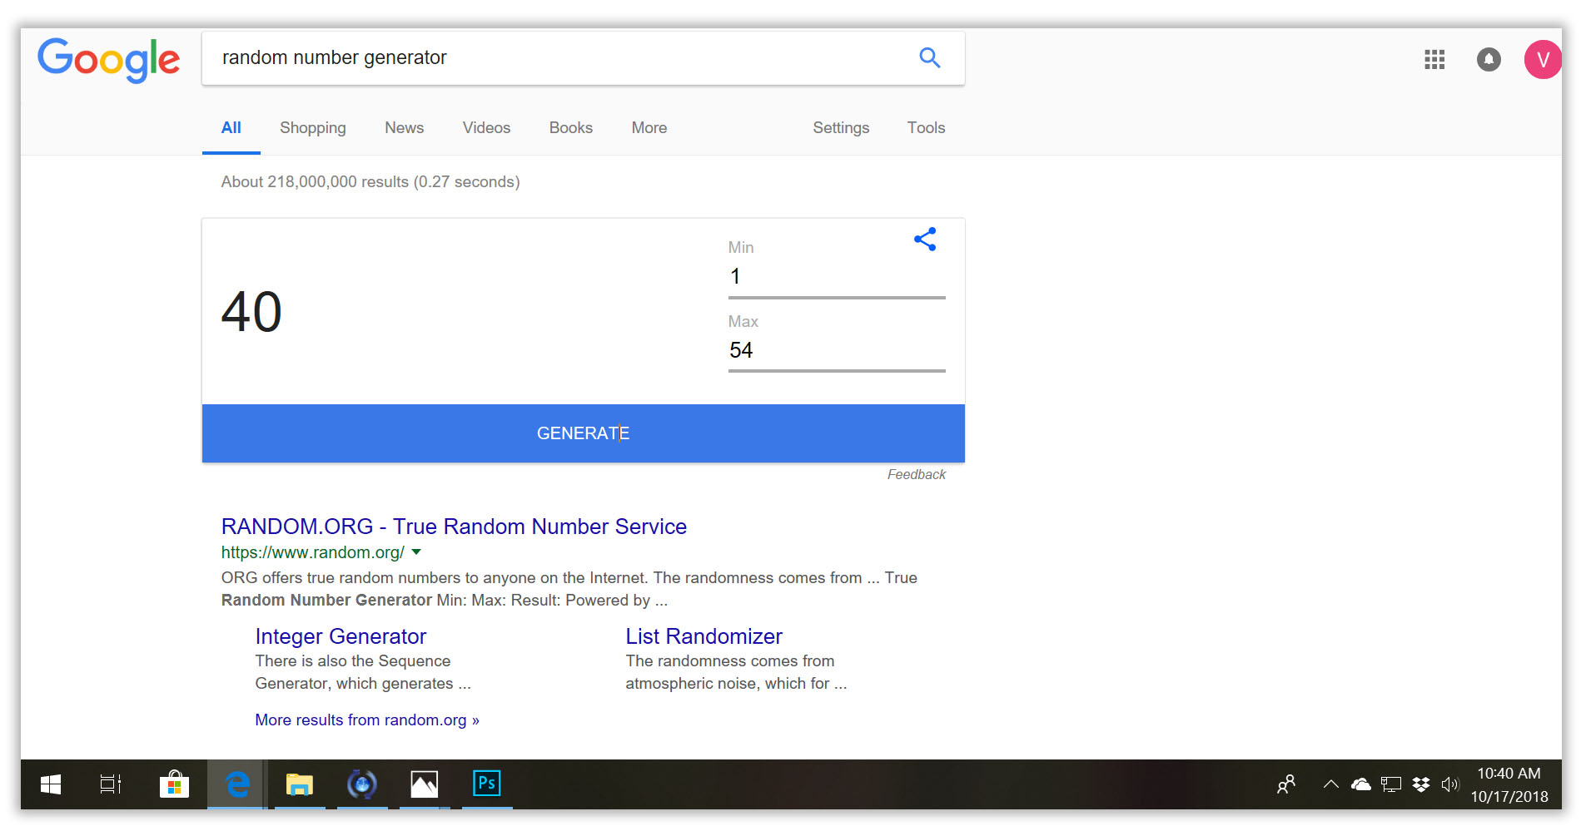Open Microsoft Store from taskbar
Viewport: 1581px width, 826px height.
pos(174,784)
